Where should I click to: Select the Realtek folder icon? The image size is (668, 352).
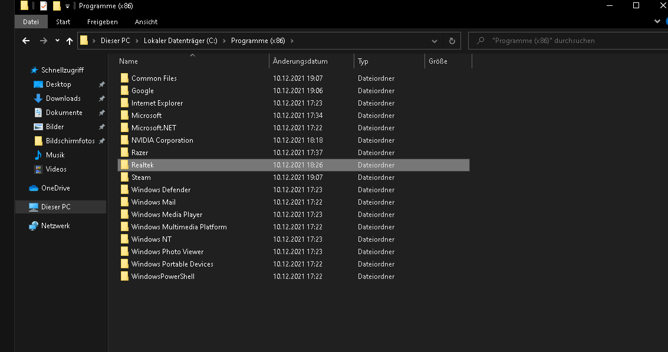pos(124,165)
